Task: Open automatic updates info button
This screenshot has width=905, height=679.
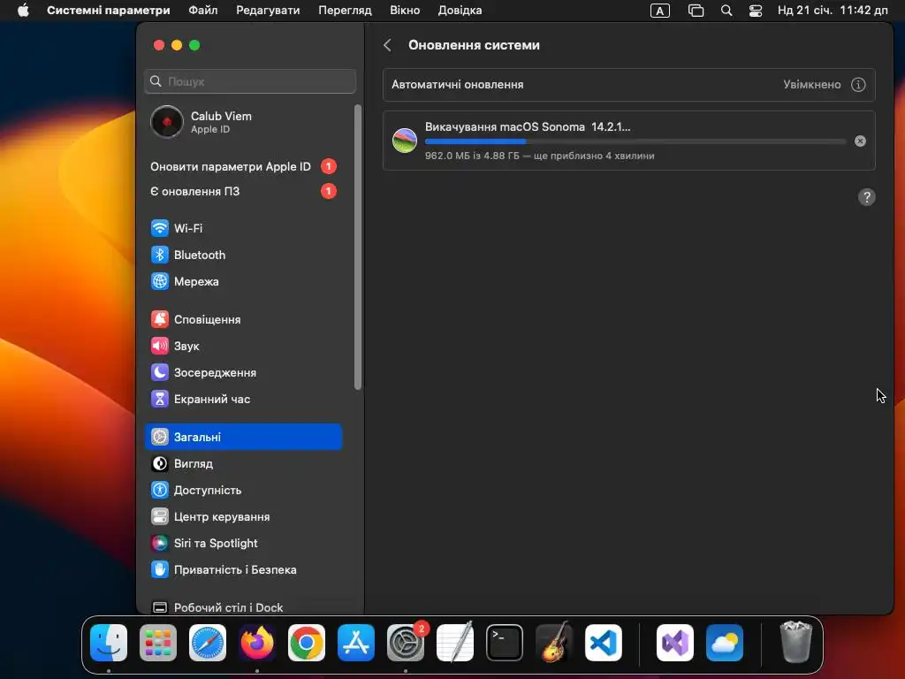Action: 858,84
